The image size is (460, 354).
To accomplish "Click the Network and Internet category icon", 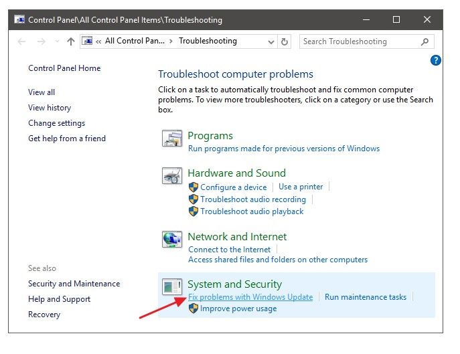I will pos(172,240).
